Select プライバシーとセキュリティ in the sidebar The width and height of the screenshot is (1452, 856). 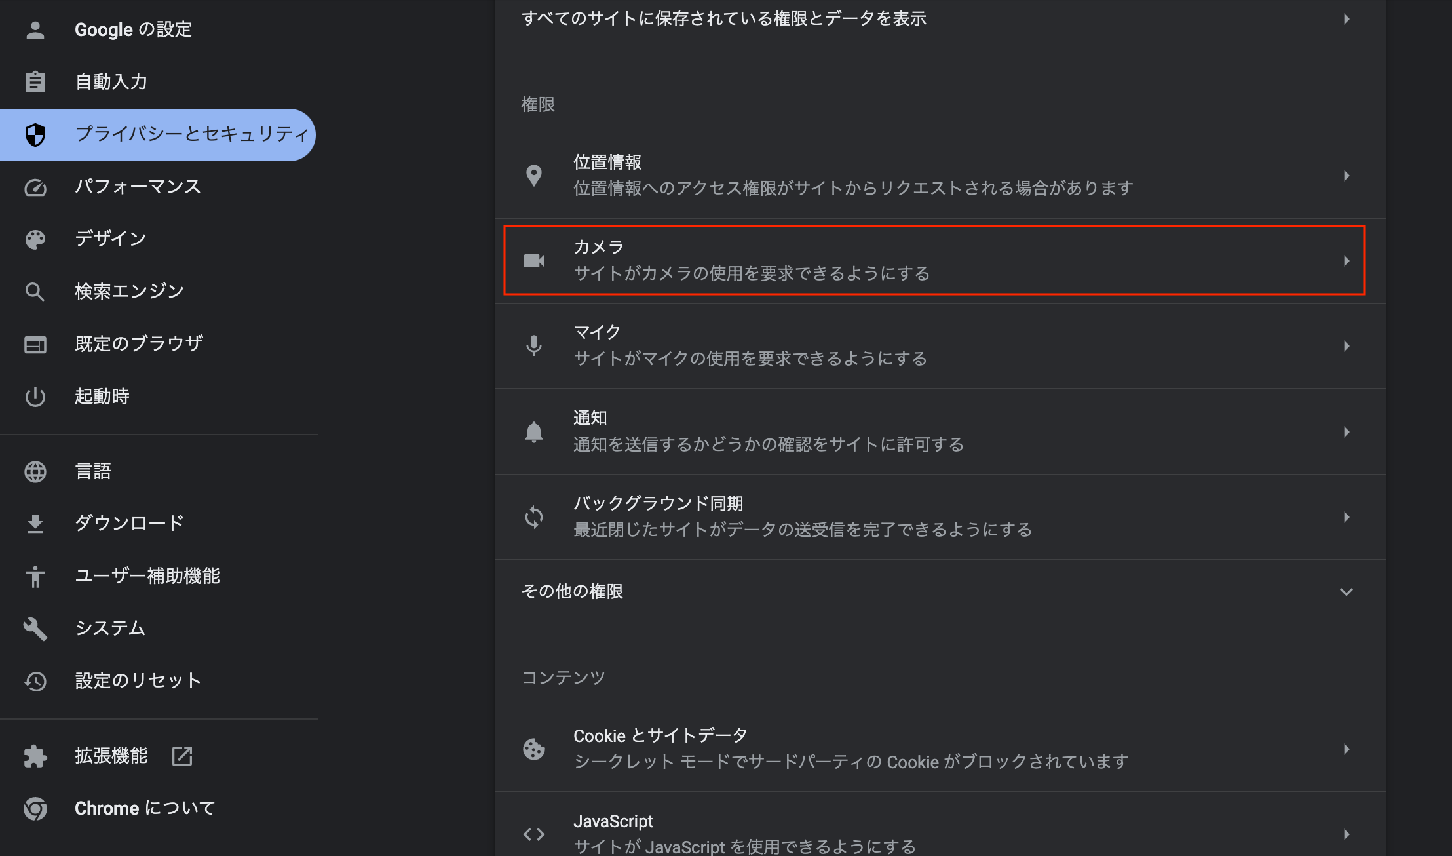point(157,134)
